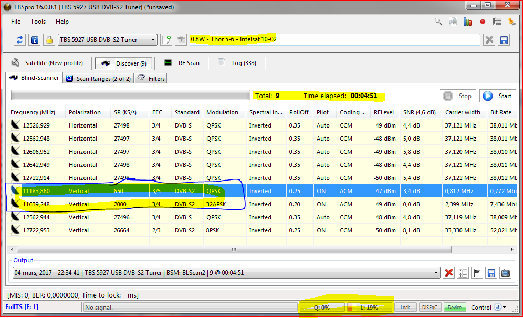Click the save profile floppy disk icon

(x=504, y=40)
